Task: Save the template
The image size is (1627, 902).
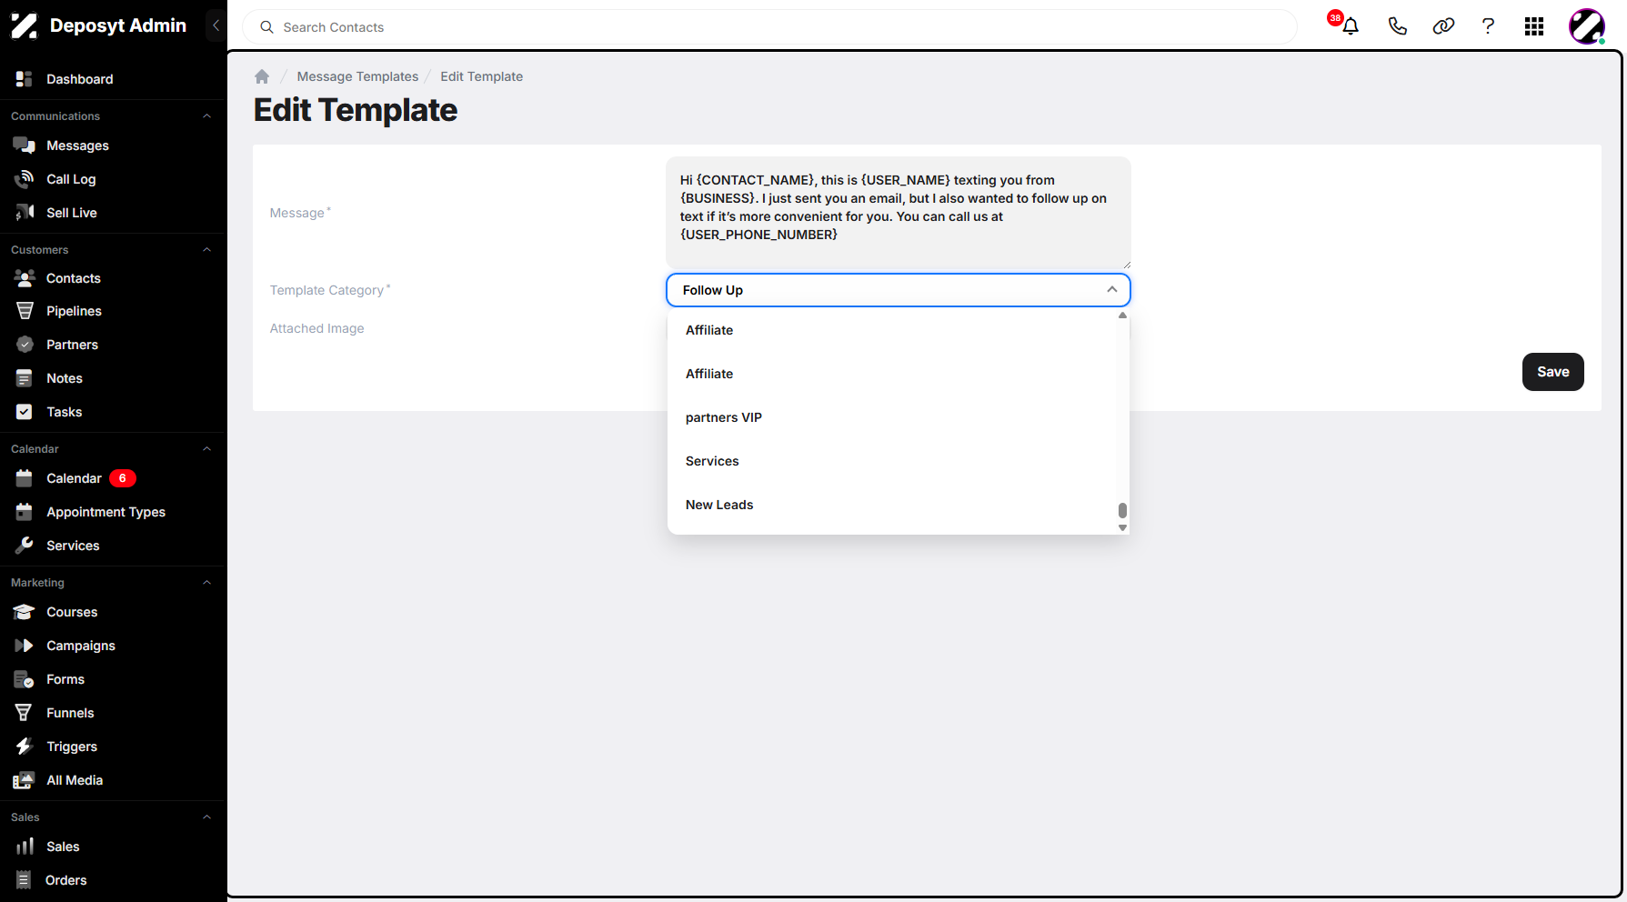Action: click(1552, 372)
